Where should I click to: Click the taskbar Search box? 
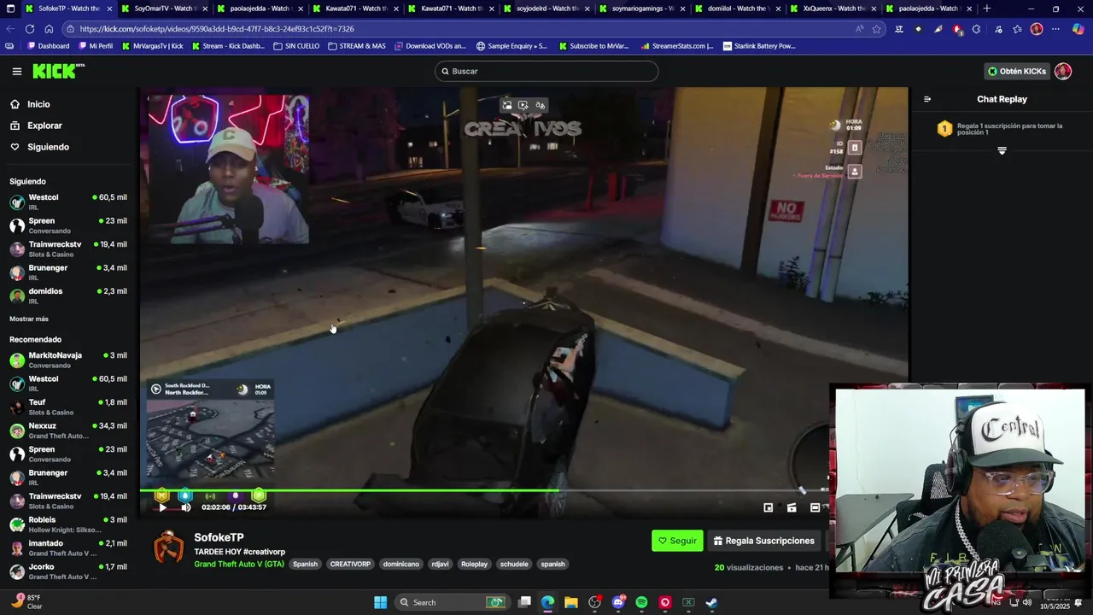451,602
